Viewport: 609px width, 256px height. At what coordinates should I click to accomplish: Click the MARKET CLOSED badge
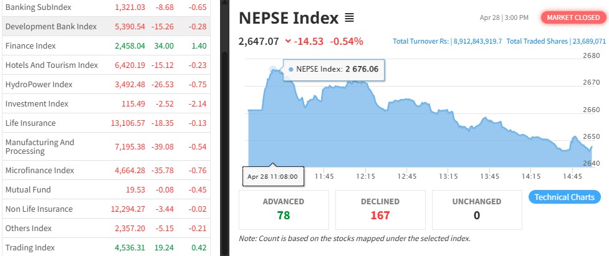(x=573, y=17)
